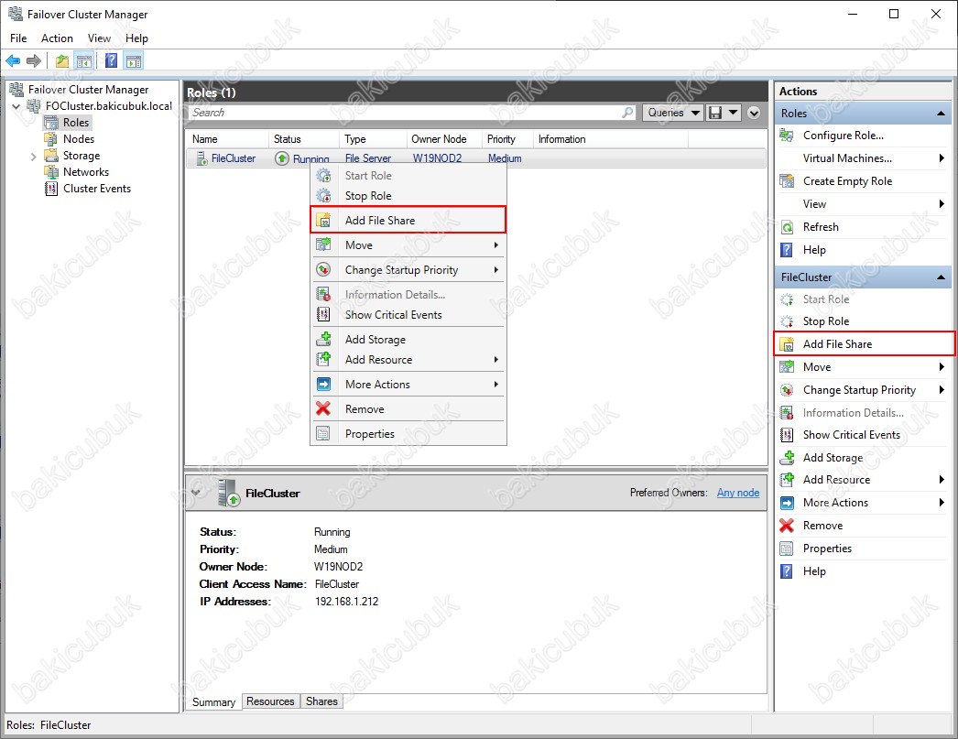Open the View menu in the menu bar
Image resolution: width=958 pixels, height=739 pixels.
point(99,38)
